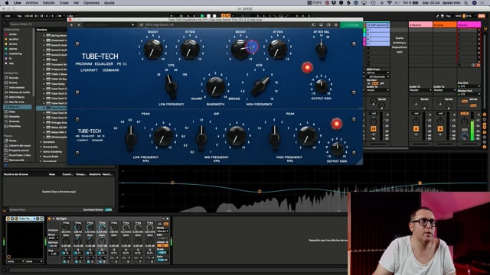This screenshot has height=275, width=490.
Task: Click the CPS Low Frequency selector switch
Action: pos(171,86)
